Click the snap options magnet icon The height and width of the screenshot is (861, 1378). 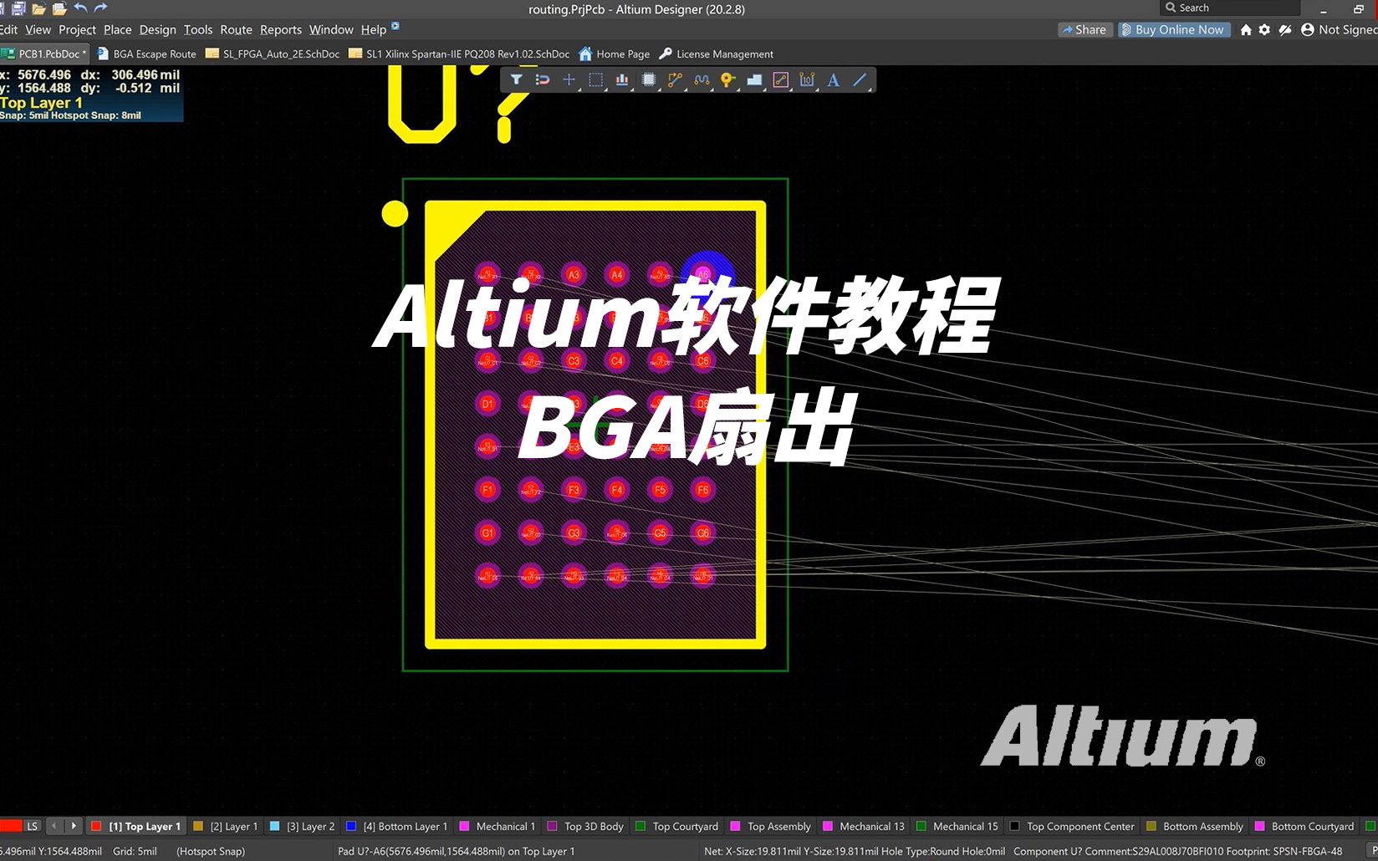coord(543,80)
